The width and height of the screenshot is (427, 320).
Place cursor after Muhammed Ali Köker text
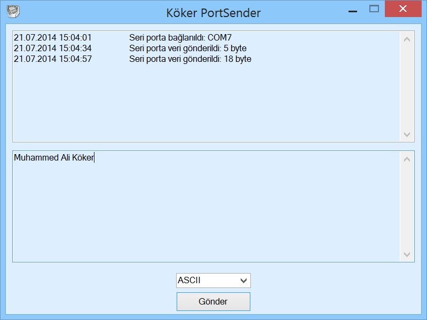95,157
